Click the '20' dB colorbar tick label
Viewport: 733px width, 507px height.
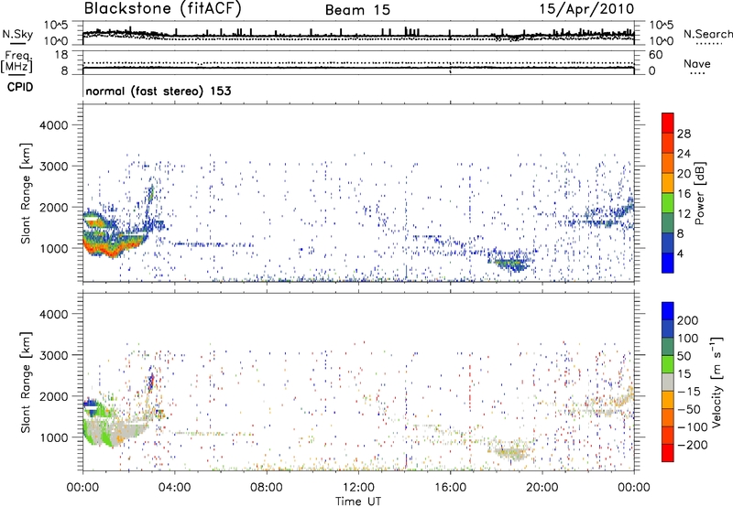[684, 174]
